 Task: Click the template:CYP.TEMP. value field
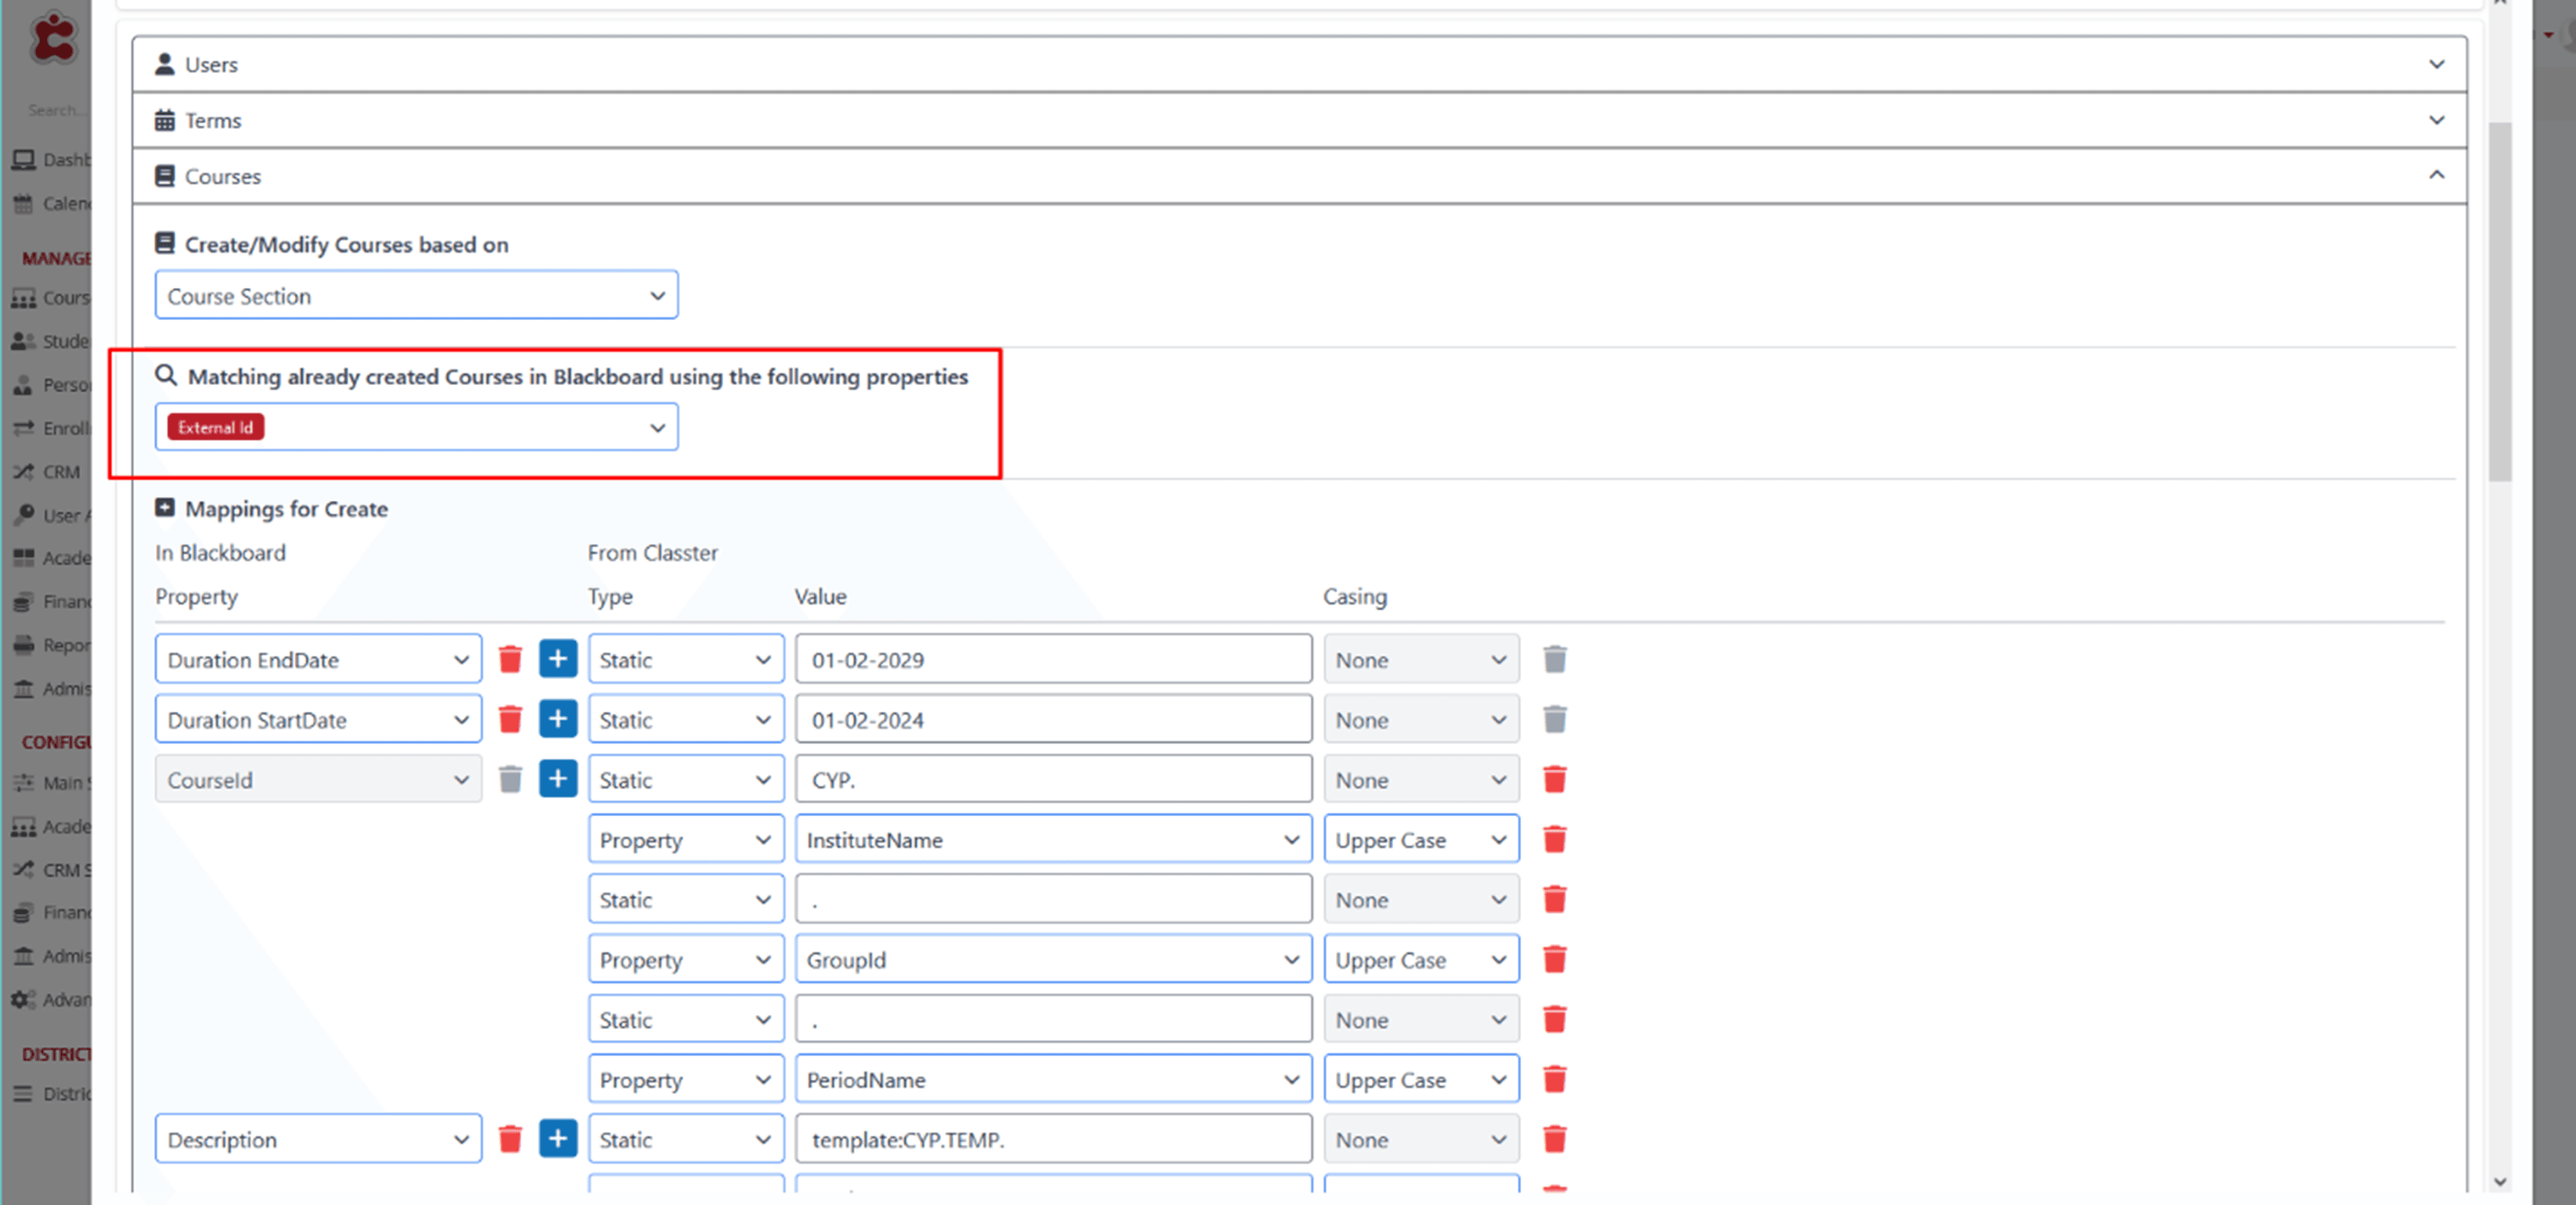[1053, 1139]
